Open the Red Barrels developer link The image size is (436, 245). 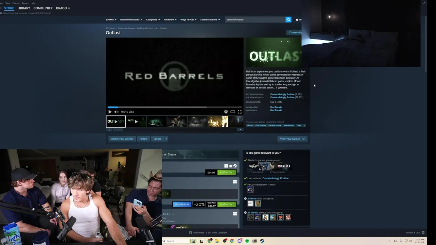276,107
